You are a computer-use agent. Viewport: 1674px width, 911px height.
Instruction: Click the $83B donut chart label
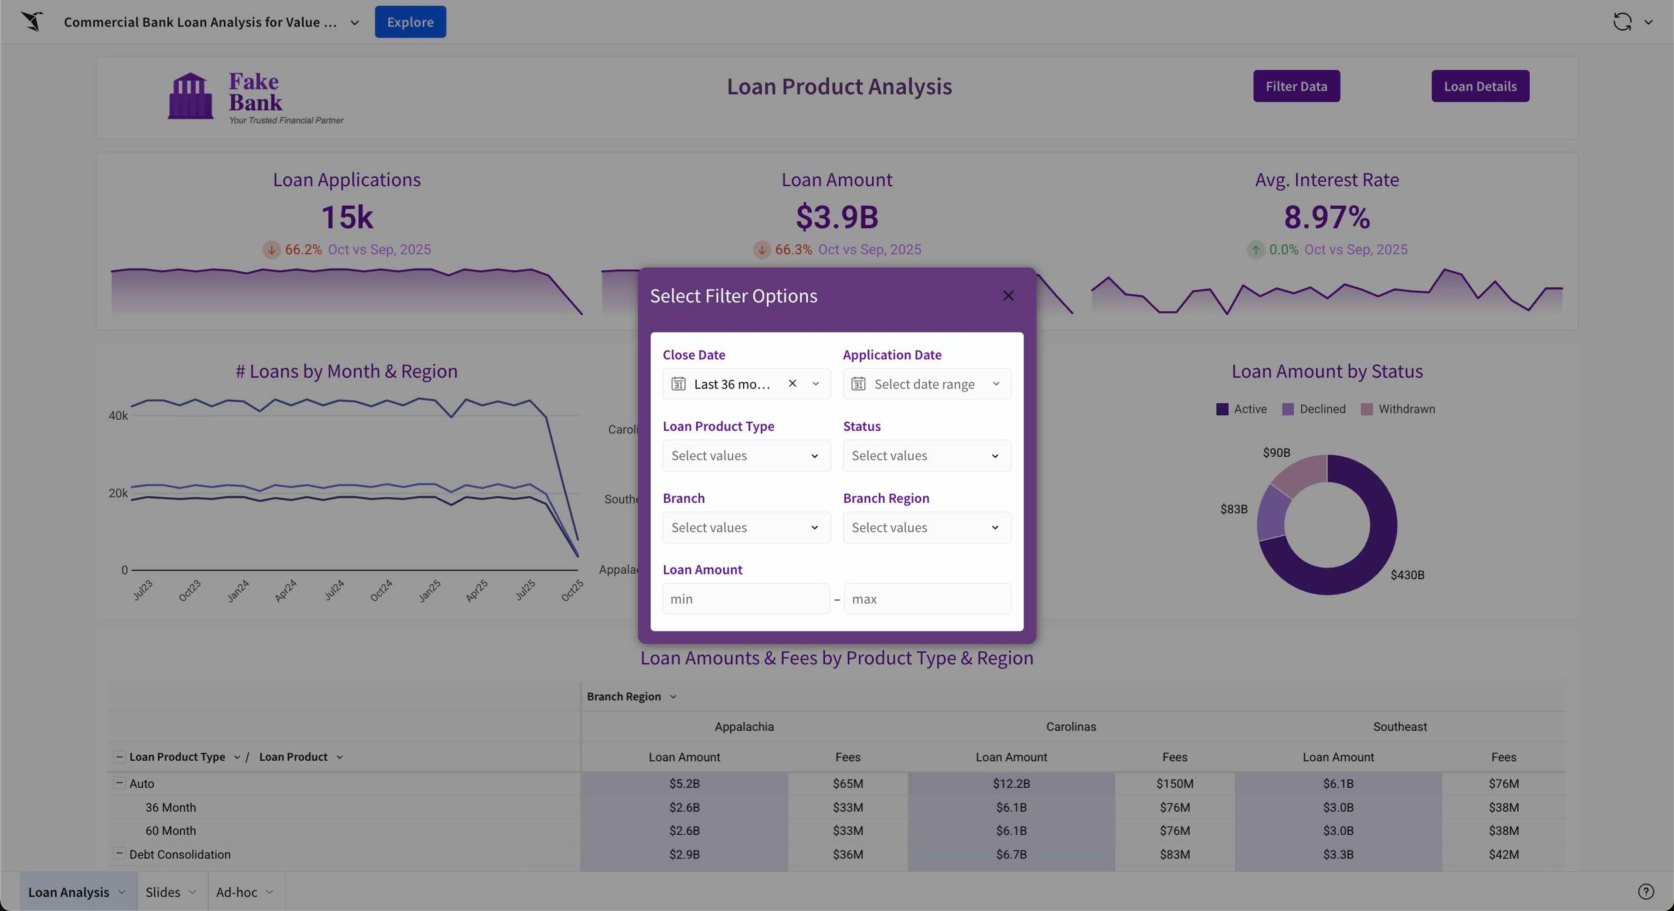pyautogui.click(x=1233, y=510)
